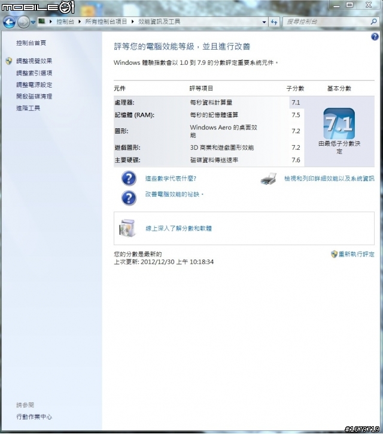Click the refresh button beside address bar

(x=274, y=22)
